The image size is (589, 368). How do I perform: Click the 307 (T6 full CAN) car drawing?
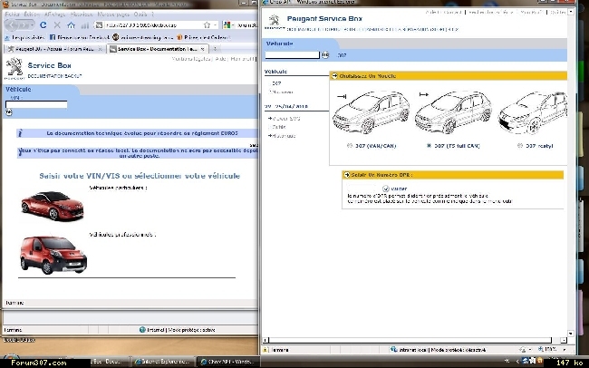coord(453,112)
